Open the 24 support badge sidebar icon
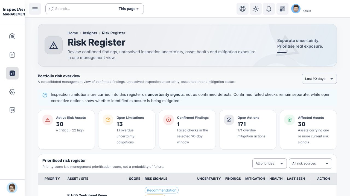Viewport: 350px width, 196px height. [12, 110]
